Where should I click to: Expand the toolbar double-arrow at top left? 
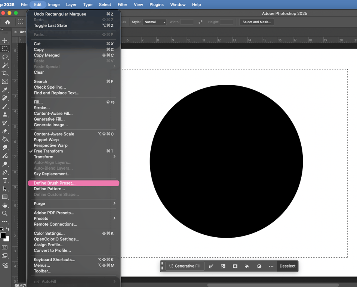(x=2, y=30)
